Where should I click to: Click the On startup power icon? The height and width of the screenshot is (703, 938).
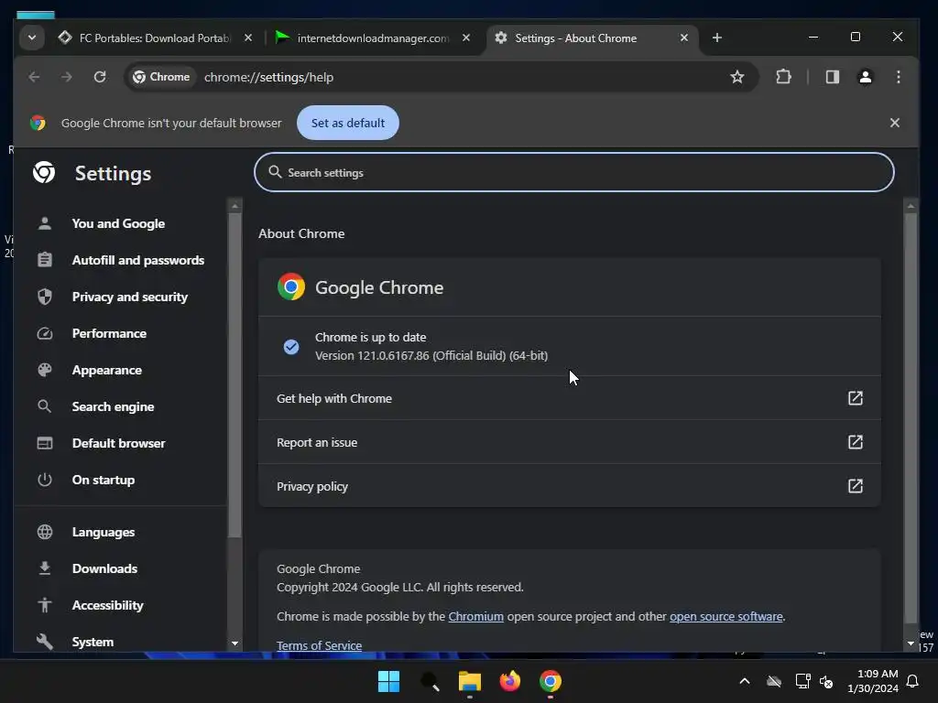(45, 480)
